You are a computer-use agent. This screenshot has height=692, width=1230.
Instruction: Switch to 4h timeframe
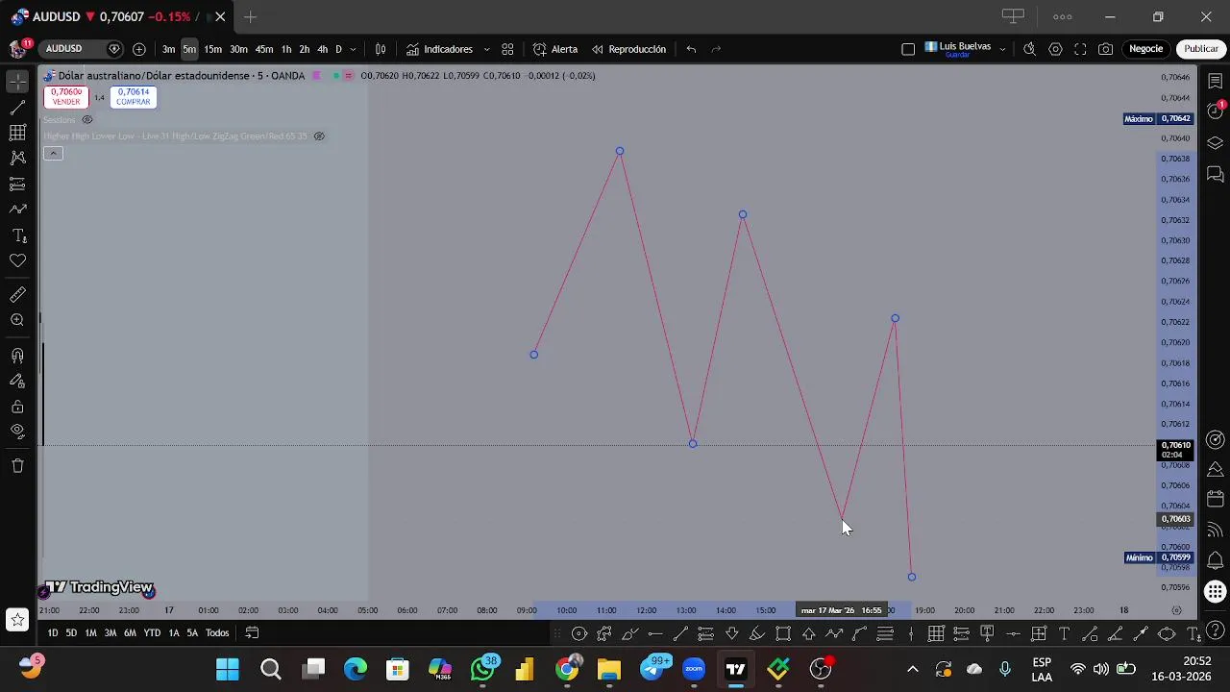[x=322, y=49]
